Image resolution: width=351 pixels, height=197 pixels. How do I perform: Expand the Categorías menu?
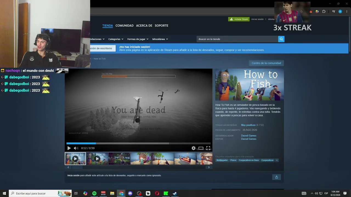tap(116, 39)
